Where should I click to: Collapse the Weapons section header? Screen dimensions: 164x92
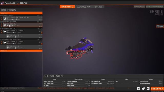pos(21,13)
